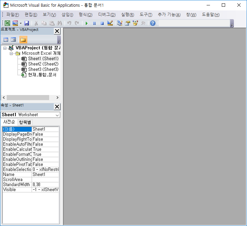Open Project Explorer toolbar icon
247x226 pixels.
(x=120, y=23)
